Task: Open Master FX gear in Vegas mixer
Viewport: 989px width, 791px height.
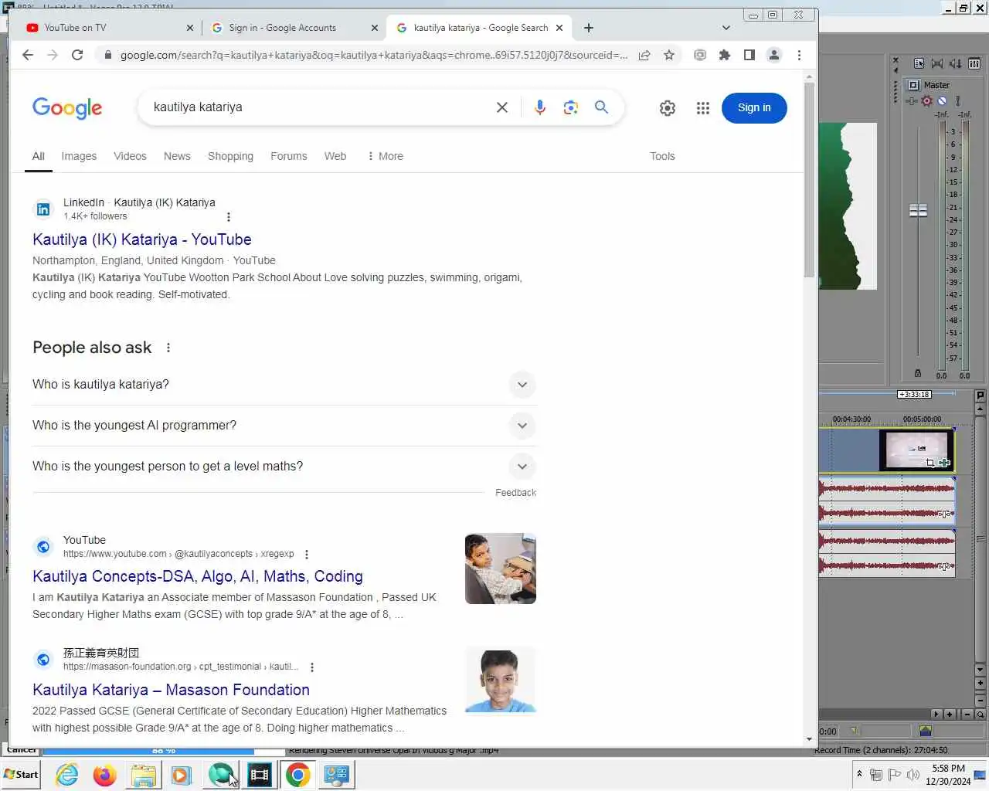Action: tap(926, 101)
